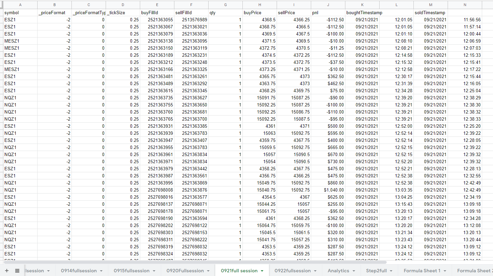493x276 pixels.
Task: Open the 0914fullsession tab
Action: [x=79, y=271]
